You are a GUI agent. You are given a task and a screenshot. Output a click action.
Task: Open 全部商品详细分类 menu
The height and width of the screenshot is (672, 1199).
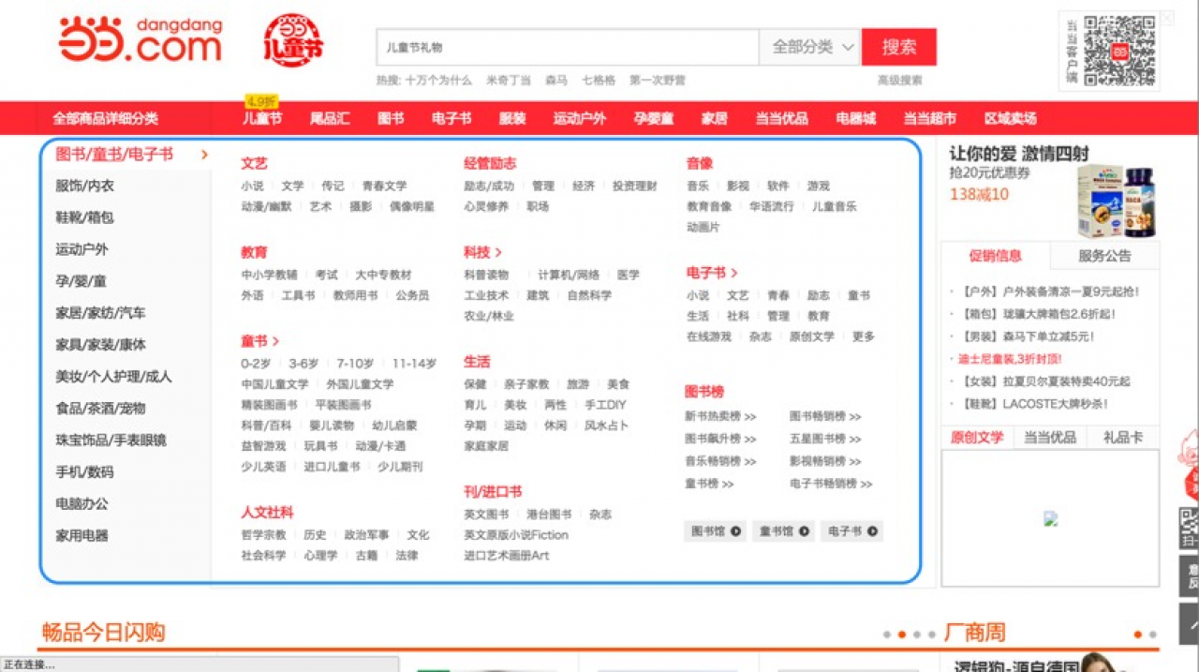click(x=105, y=118)
